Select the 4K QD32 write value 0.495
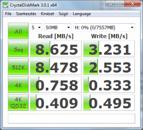The height and width of the screenshot is (130, 143). click(x=109, y=102)
